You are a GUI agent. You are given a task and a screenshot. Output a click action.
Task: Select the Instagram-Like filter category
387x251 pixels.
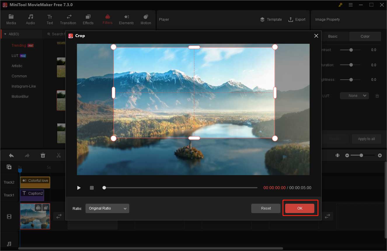(24, 86)
